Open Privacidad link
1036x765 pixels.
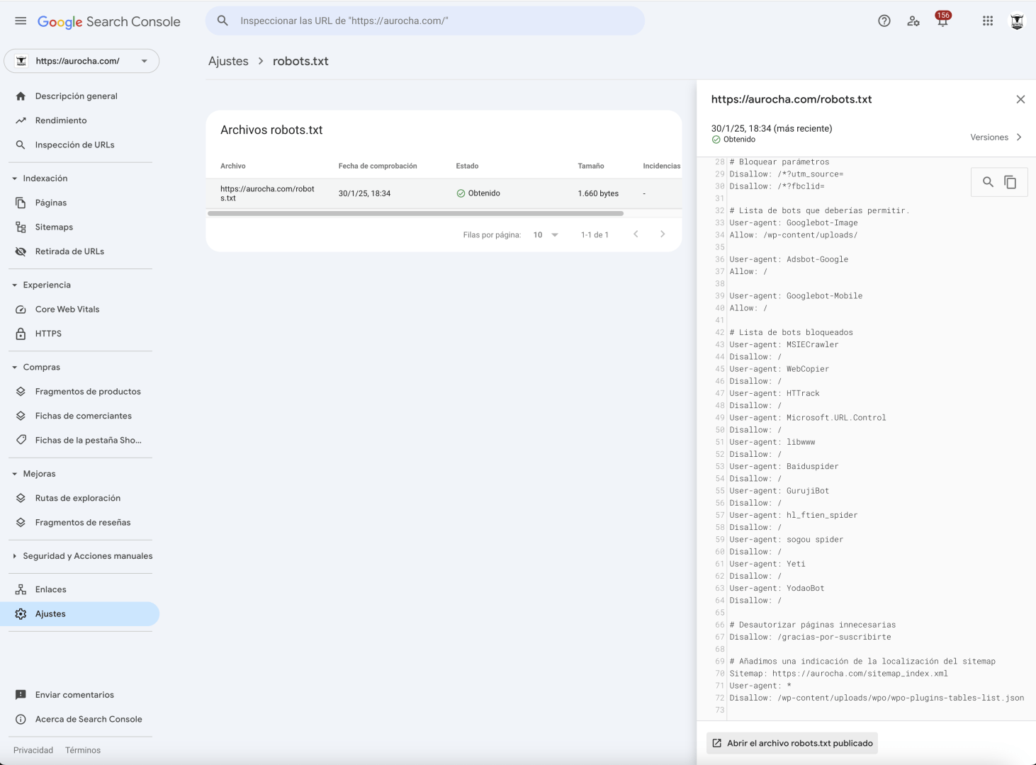(x=33, y=750)
